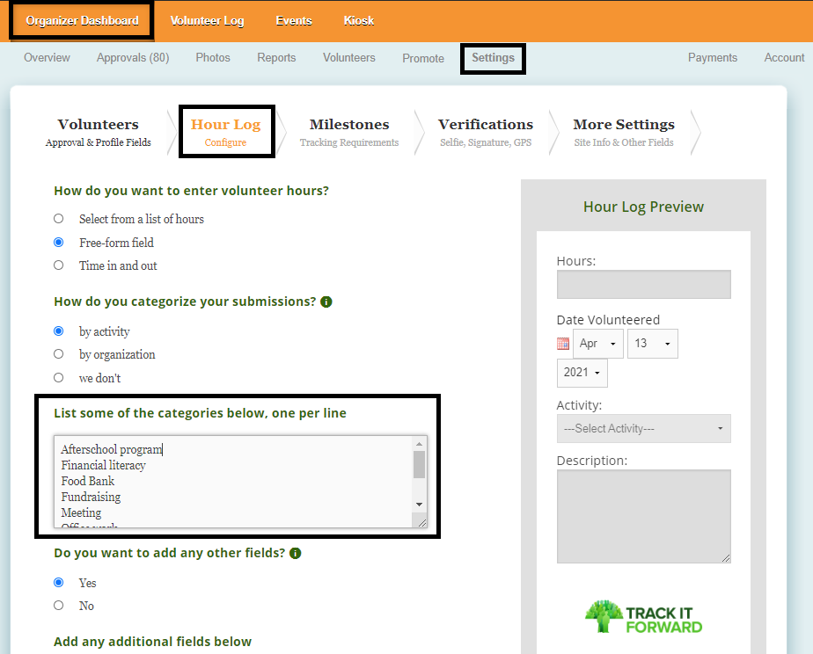Open the Settings sub-tab
The height and width of the screenshot is (654, 813).
tap(493, 57)
